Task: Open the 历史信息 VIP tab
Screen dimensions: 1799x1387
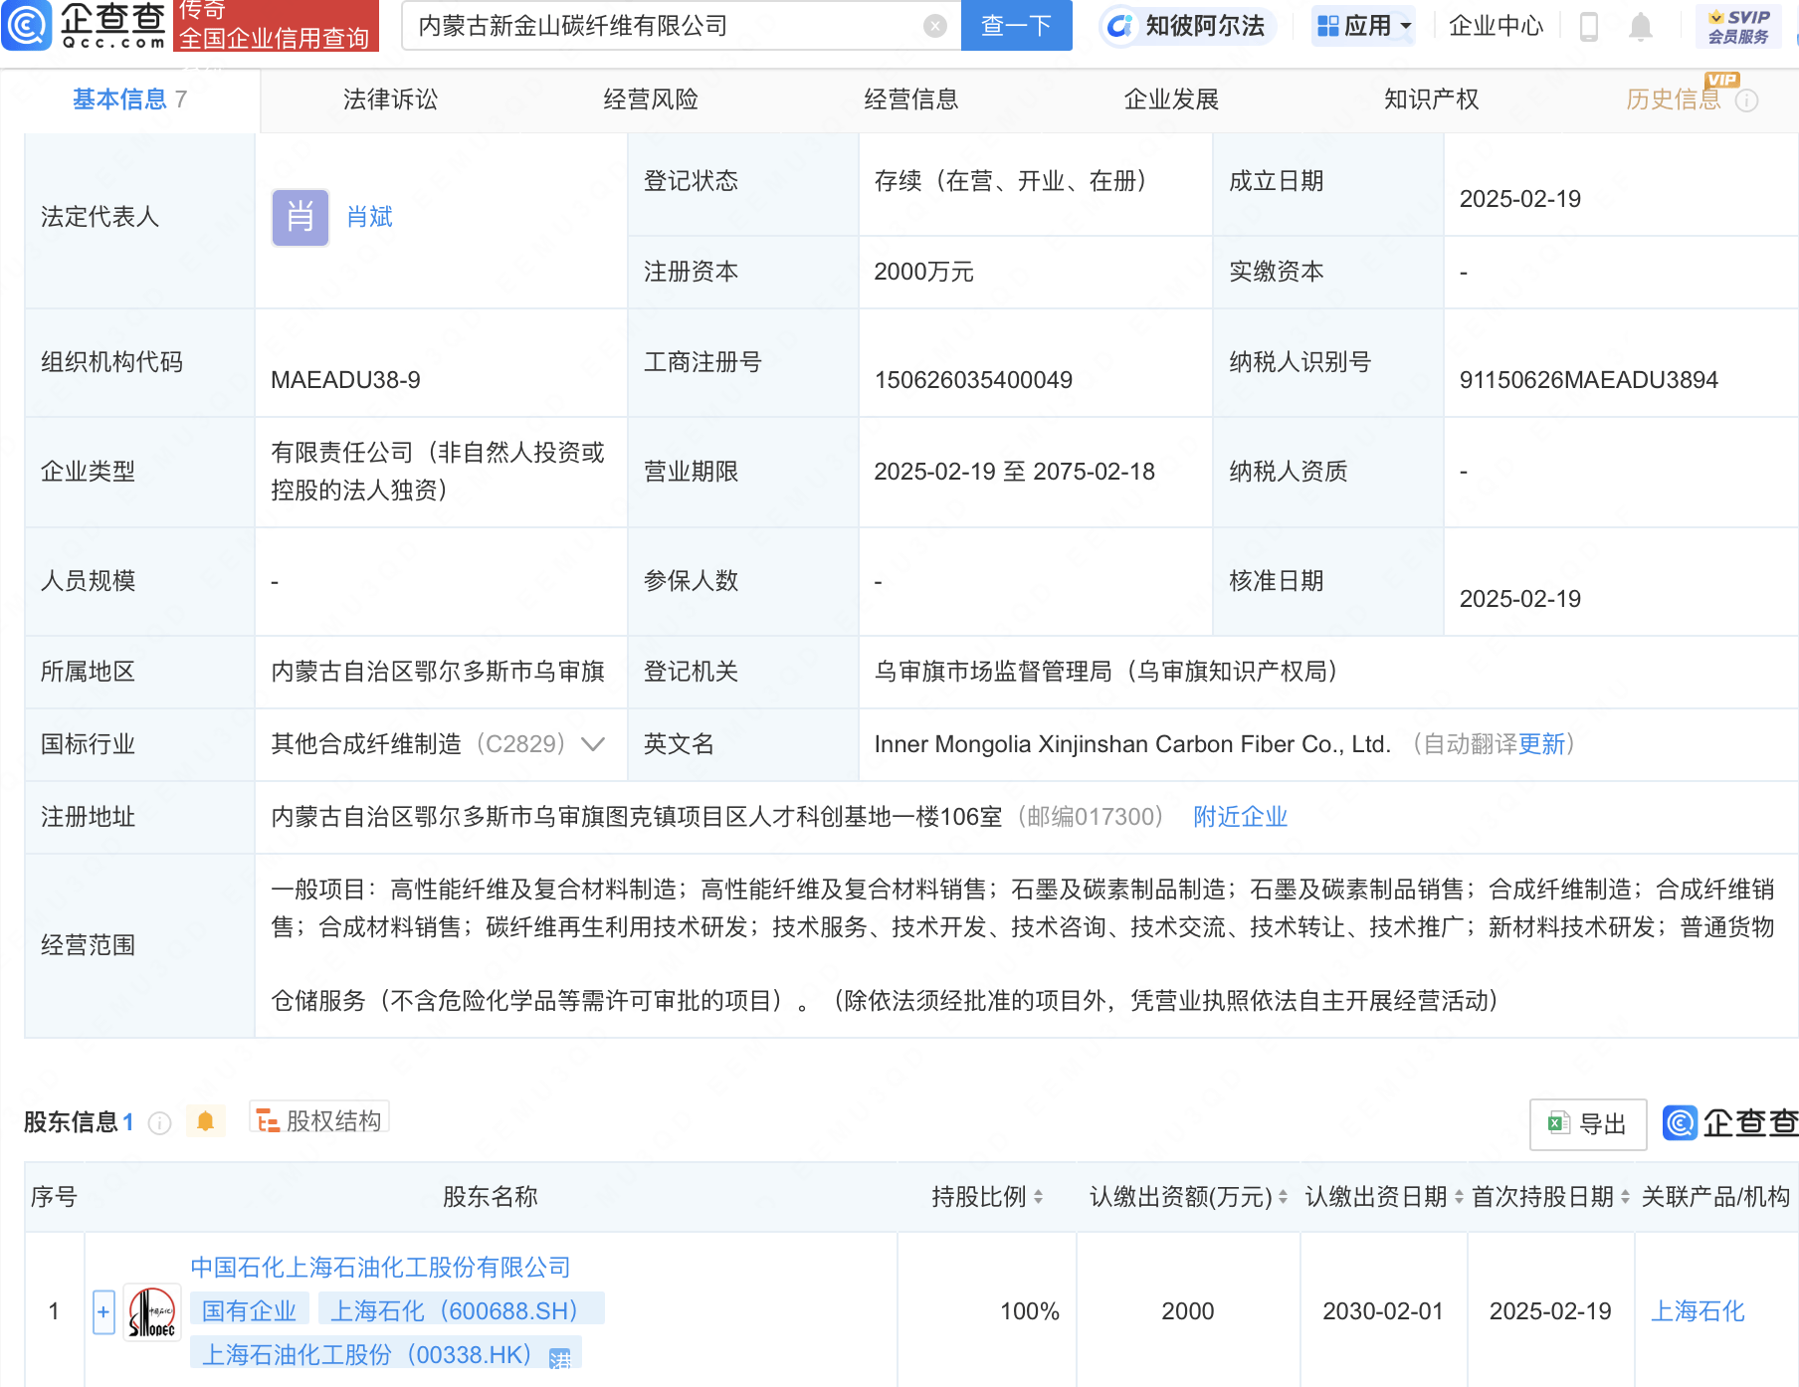Action: (x=1674, y=99)
